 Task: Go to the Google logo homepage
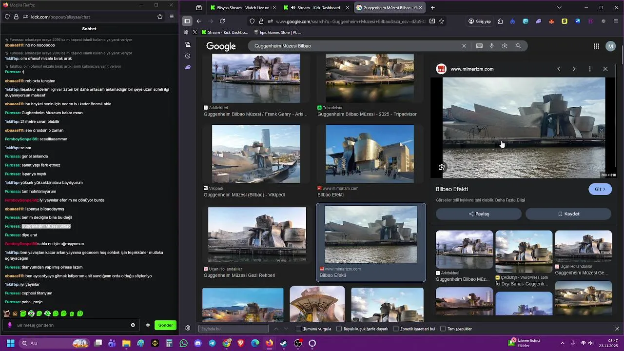click(x=221, y=46)
